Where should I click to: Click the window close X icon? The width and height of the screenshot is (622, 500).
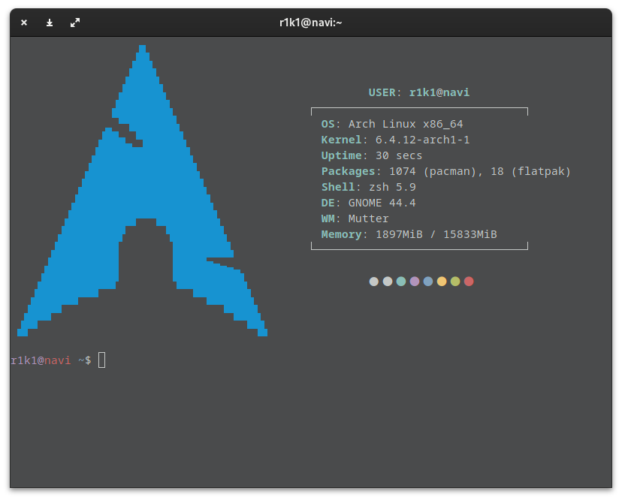tap(23, 23)
